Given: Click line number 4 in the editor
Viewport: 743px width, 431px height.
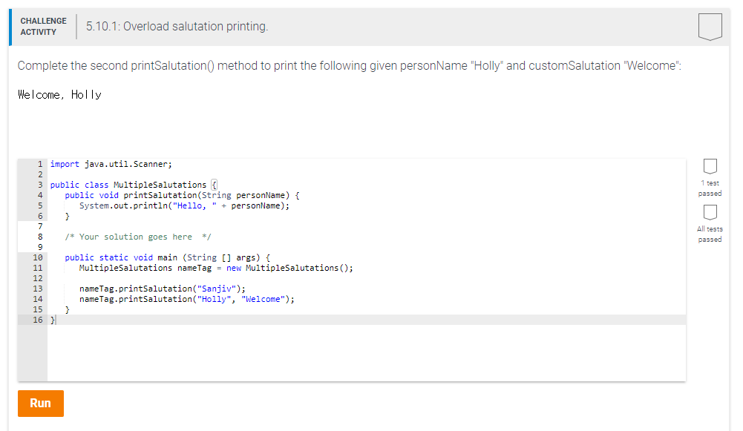Looking at the screenshot, I should pos(39,194).
